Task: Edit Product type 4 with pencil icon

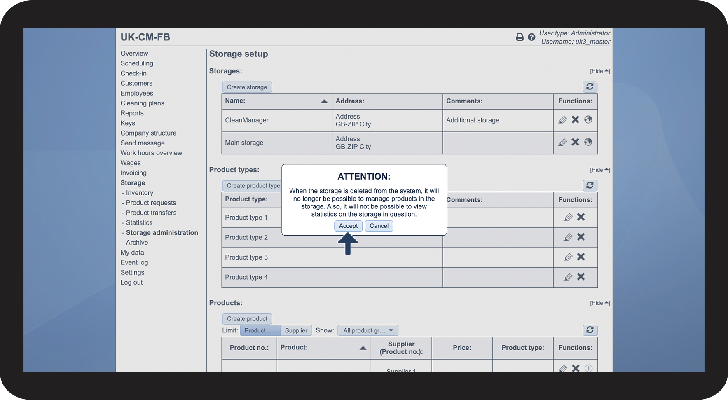Action: [x=568, y=277]
